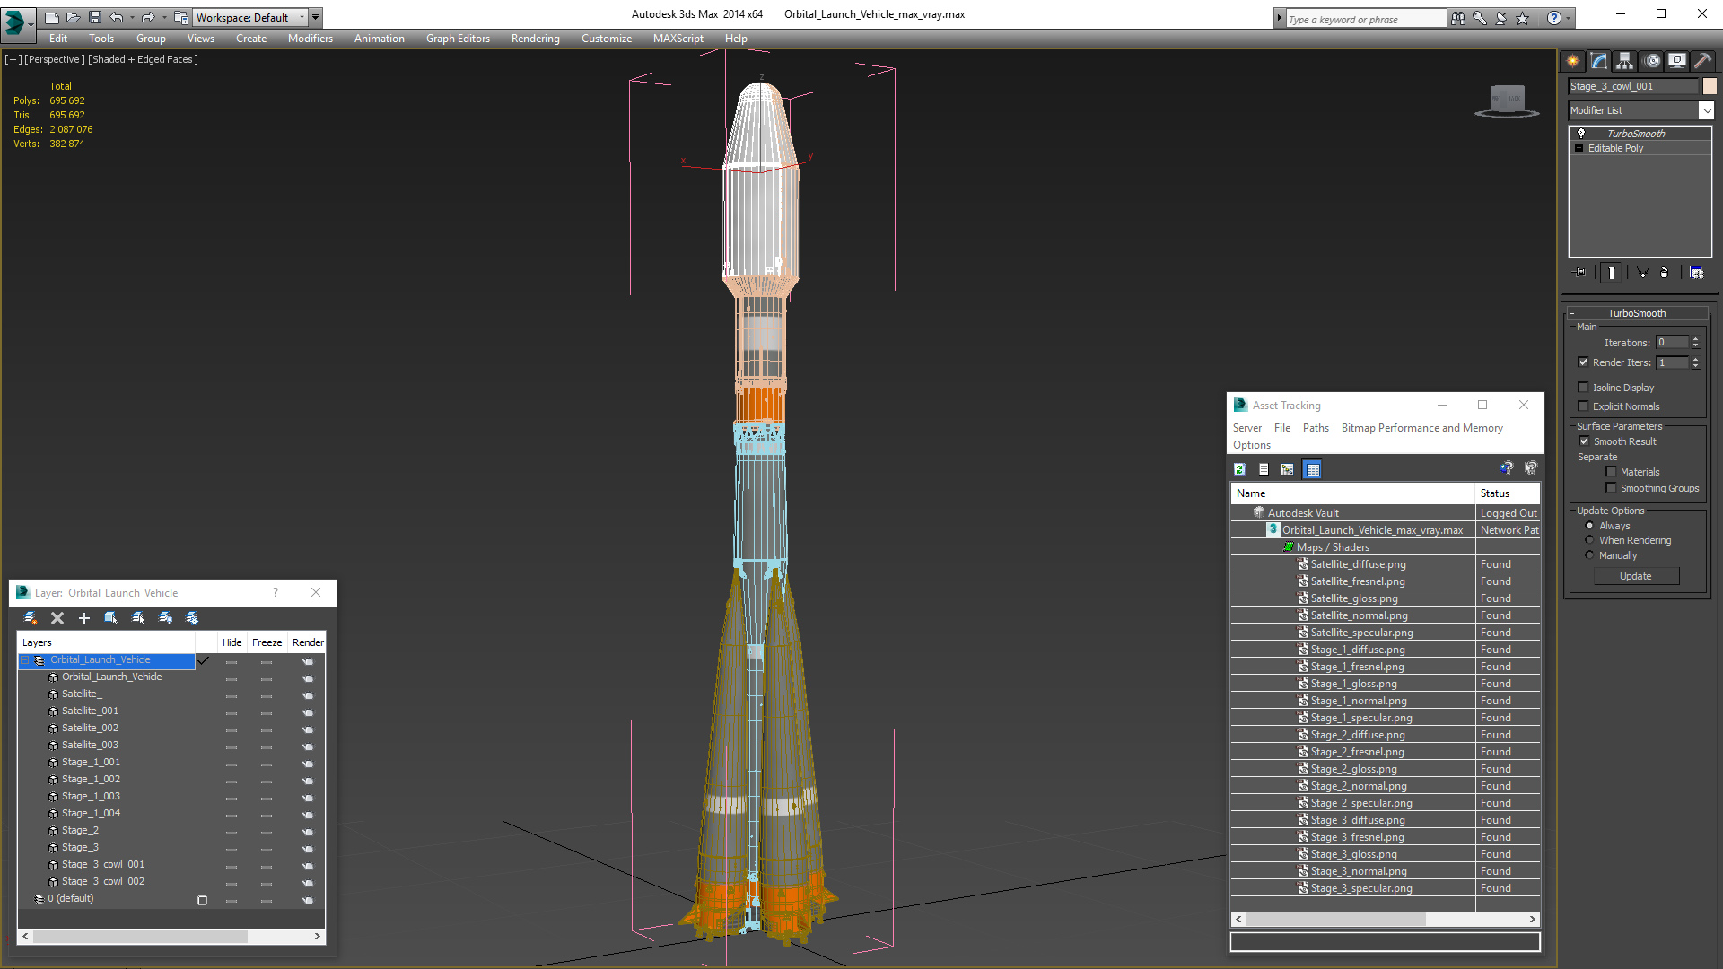This screenshot has height=969, width=1723.
Task: Open the Modifier List dropdown
Action: pyautogui.click(x=1706, y=110)
